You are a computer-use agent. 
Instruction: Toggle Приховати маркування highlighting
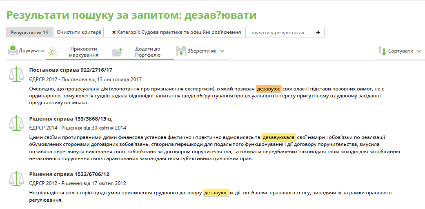click(84, 52)
